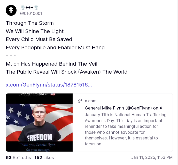Click the January 11th card description text
This screenshot has height=165, width=178.
(x=126, y=129)
